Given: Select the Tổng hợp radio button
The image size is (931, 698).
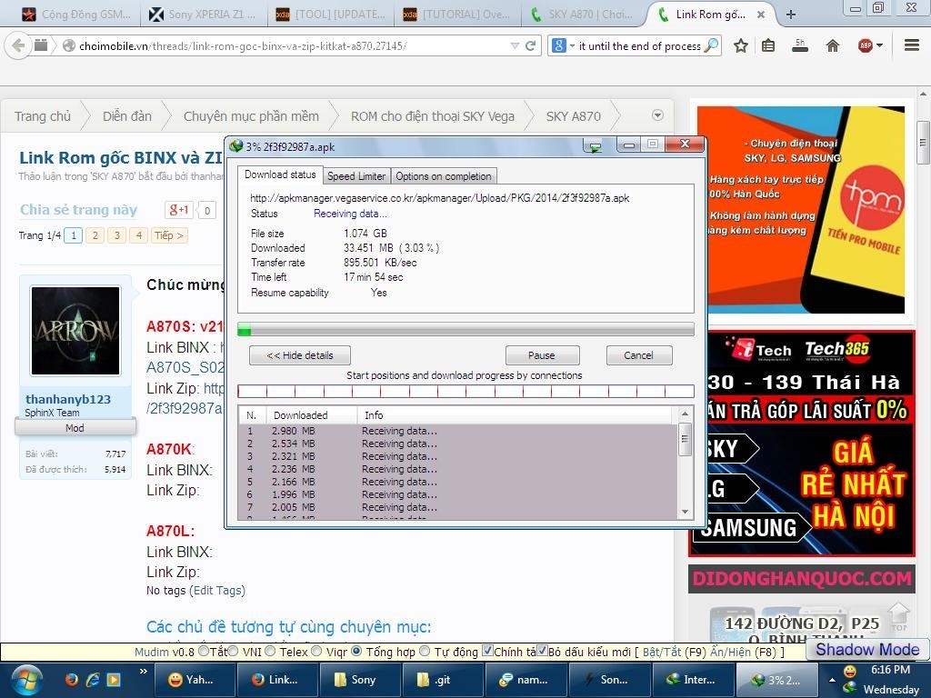Looking at the screenshot, I should pos(356,651).
